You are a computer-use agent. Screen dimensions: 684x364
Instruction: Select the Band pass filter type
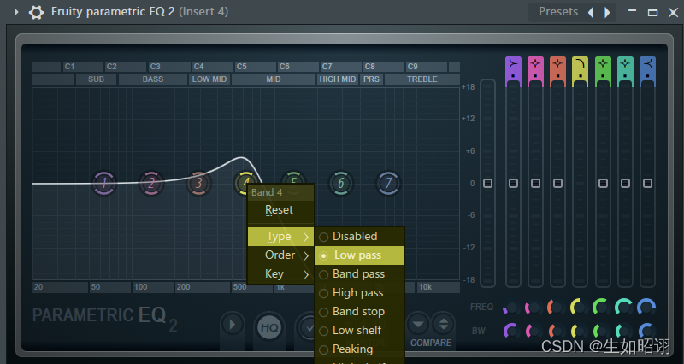tap(359, 274)
